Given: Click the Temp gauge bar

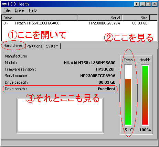Looking at the screenshot, I should [128, 95].
